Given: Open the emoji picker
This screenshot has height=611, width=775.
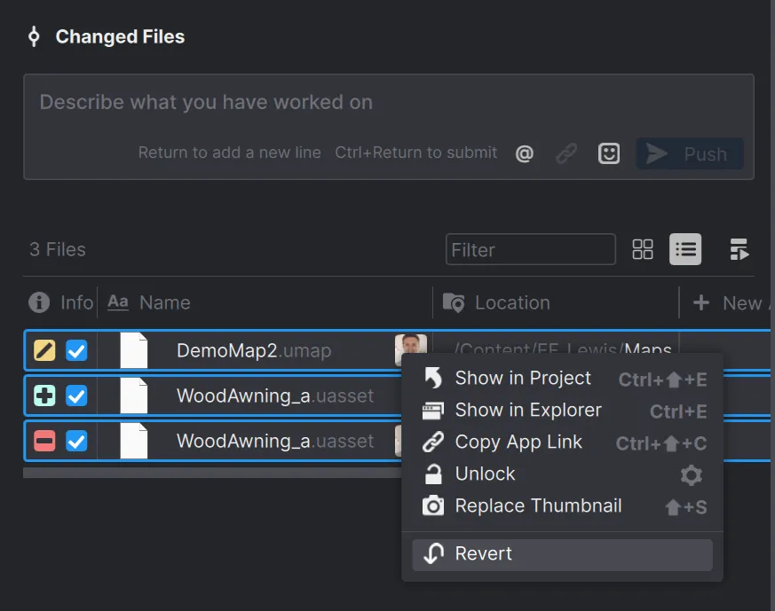Looking at the screenshot, I should 609,153.
